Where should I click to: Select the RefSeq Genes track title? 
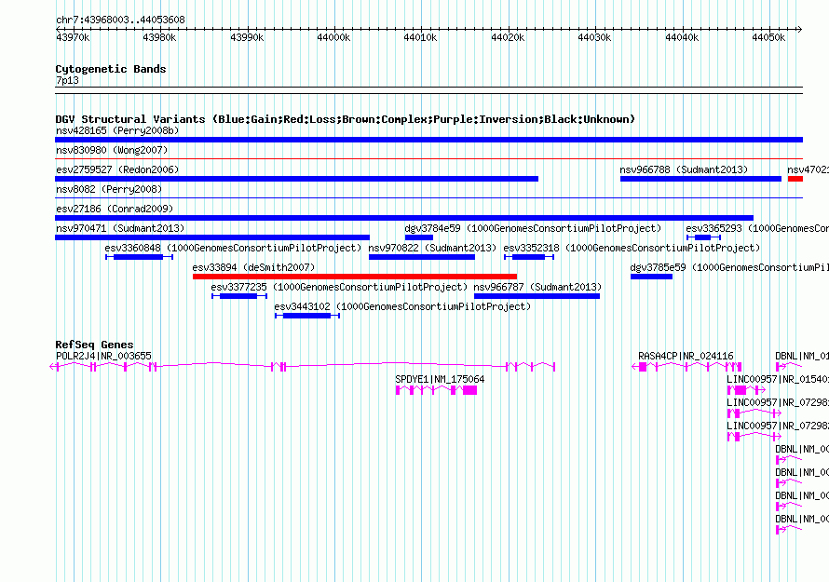(94, 345)
